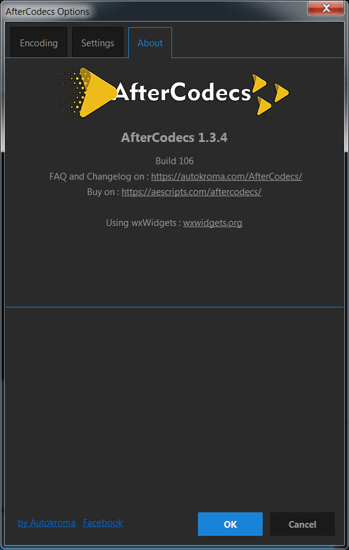Open the Facebook link
The height and width of the screenshot is (550, 349).
point(103,523)
